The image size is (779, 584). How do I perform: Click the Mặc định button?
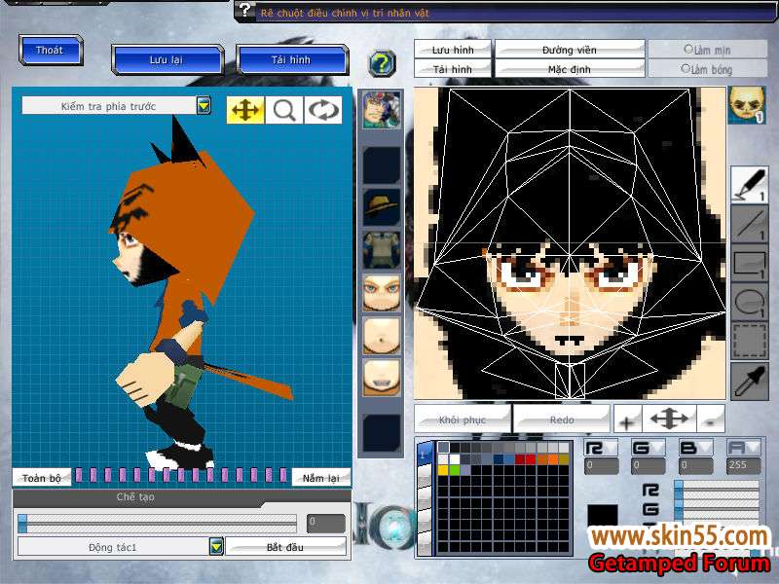[x=570, y=69]
